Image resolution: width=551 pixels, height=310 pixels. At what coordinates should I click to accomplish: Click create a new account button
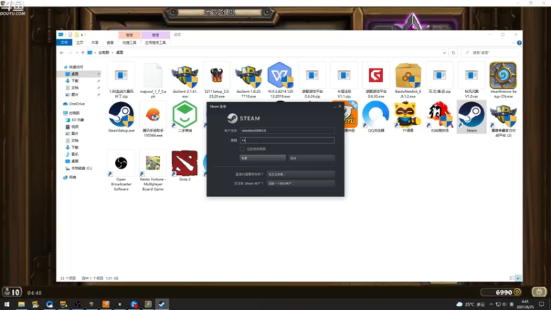click(301, 183)
